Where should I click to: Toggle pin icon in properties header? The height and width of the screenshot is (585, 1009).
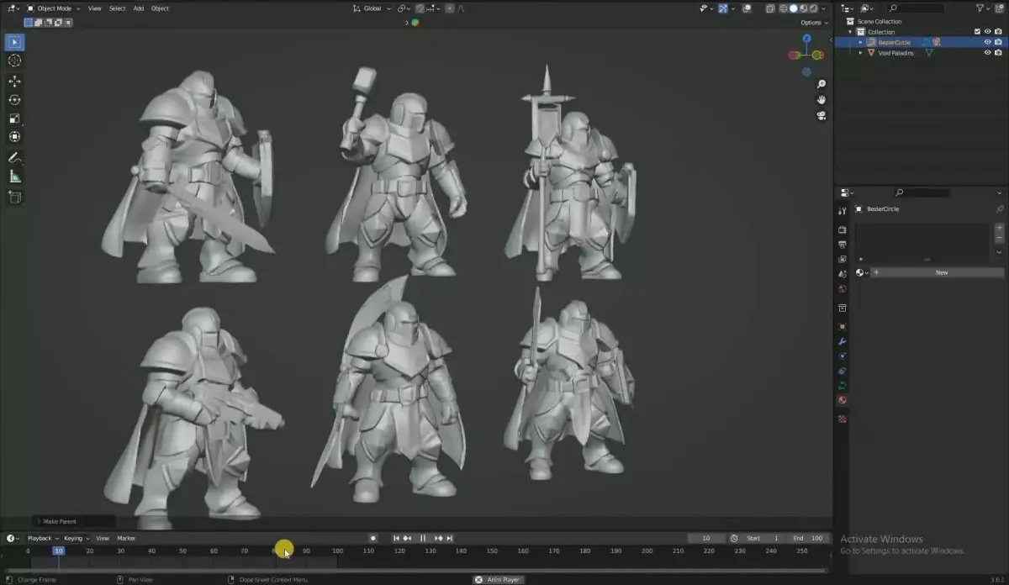[1000, 208]
